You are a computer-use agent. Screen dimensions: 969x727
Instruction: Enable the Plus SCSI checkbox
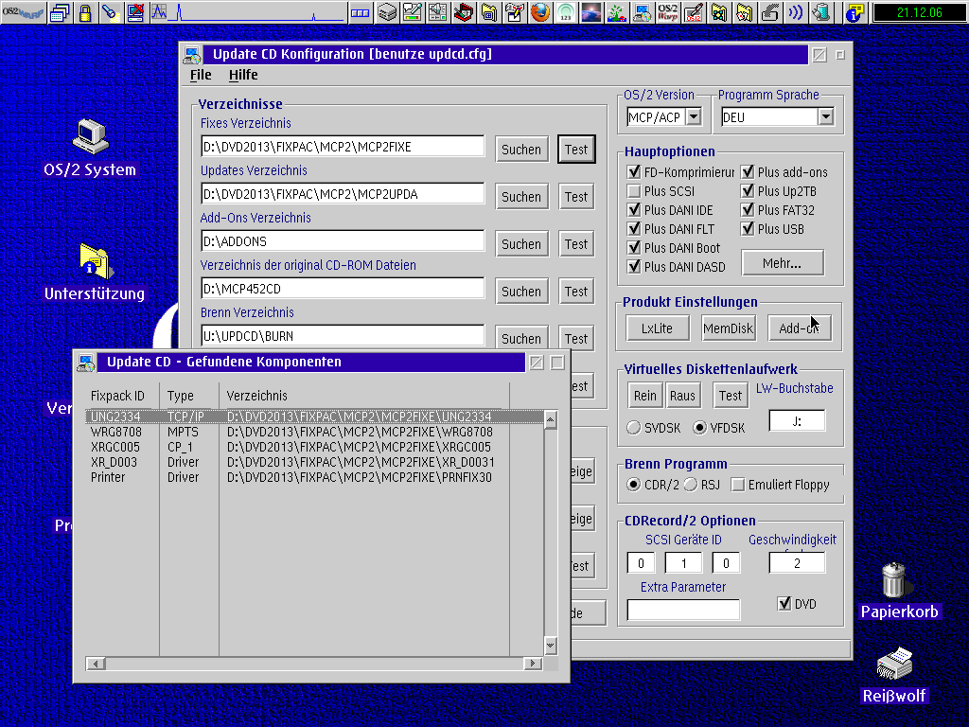coord(633,191)
